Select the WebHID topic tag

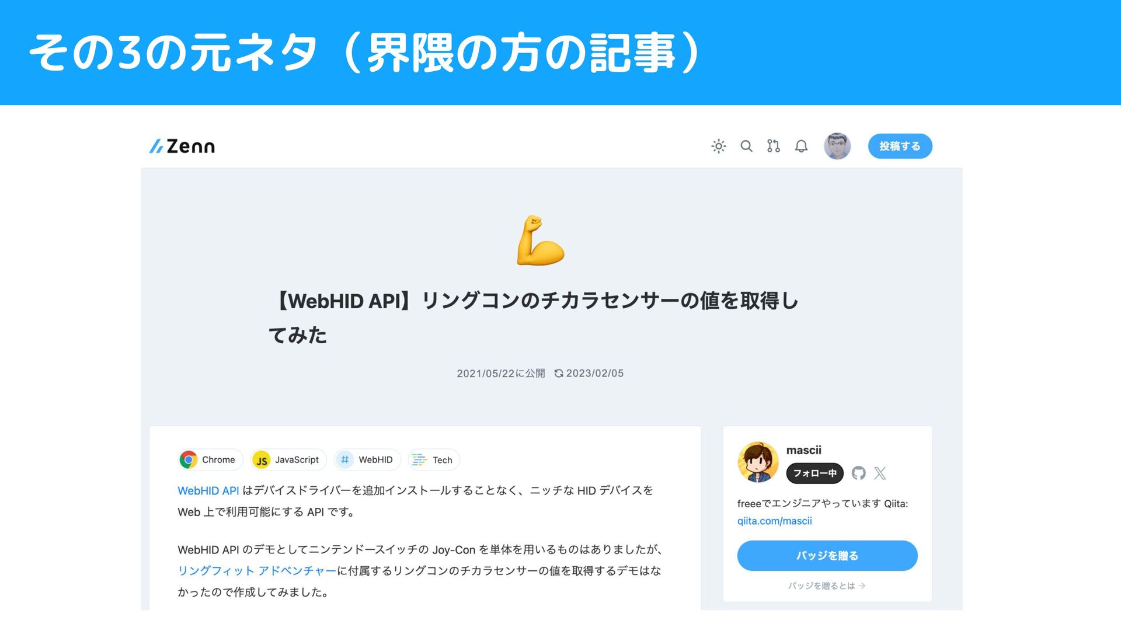pos(367,460)
